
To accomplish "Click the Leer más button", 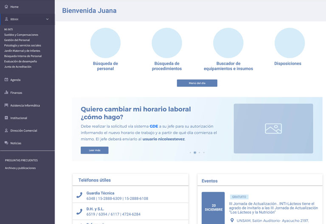I will click(x=94, y=150).
